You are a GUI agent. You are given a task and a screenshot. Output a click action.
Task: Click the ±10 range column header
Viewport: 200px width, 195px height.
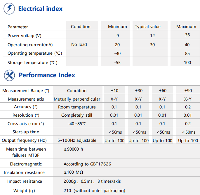coord(114,91)
